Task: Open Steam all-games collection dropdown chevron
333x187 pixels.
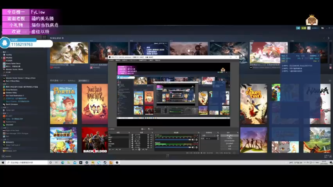Action: (x=65, y=81)
